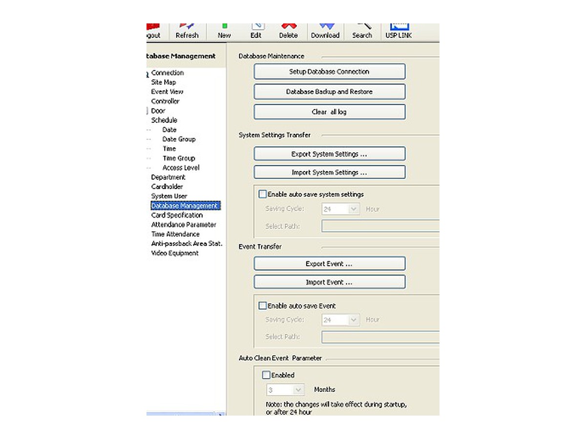Select Cardholder in the tree
This screenshot has height=439, width=586.
pyautogui.click(x=167, y=186)
